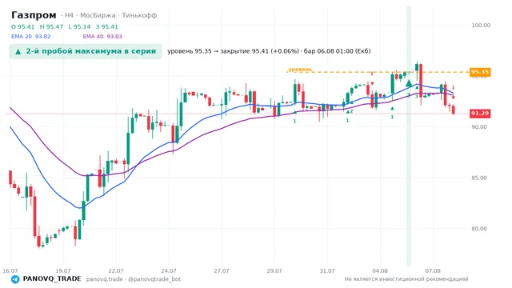Screen dimensions: 512x288
Task: Click the 22.07 date label on the time axis
Action: pos(116,271)
